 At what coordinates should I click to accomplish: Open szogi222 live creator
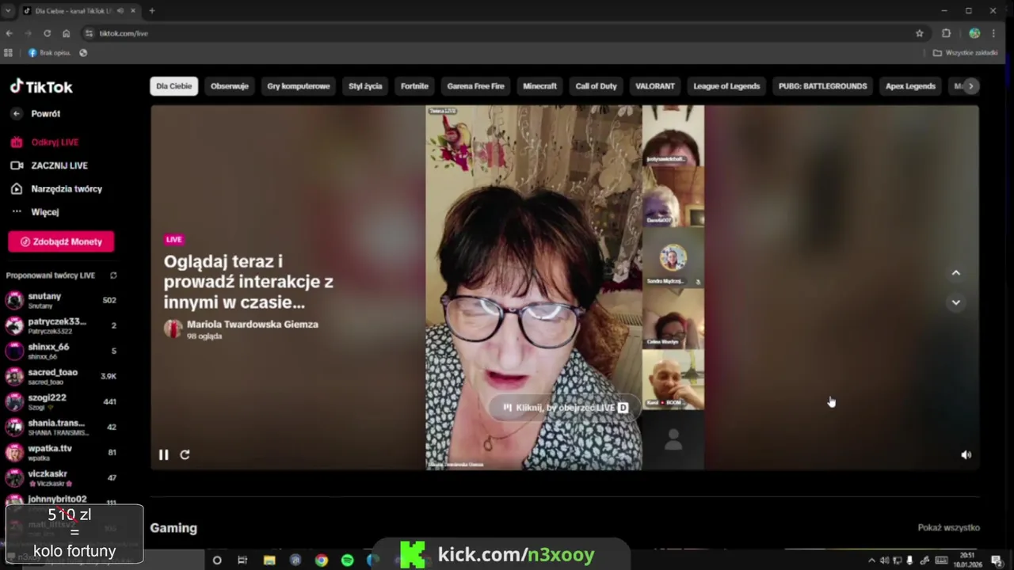(61, 401)
